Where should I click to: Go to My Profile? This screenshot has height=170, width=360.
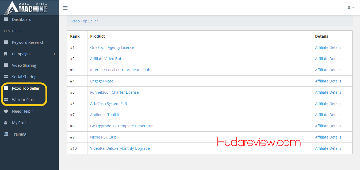pyautogui.click(x=21, y=123)
